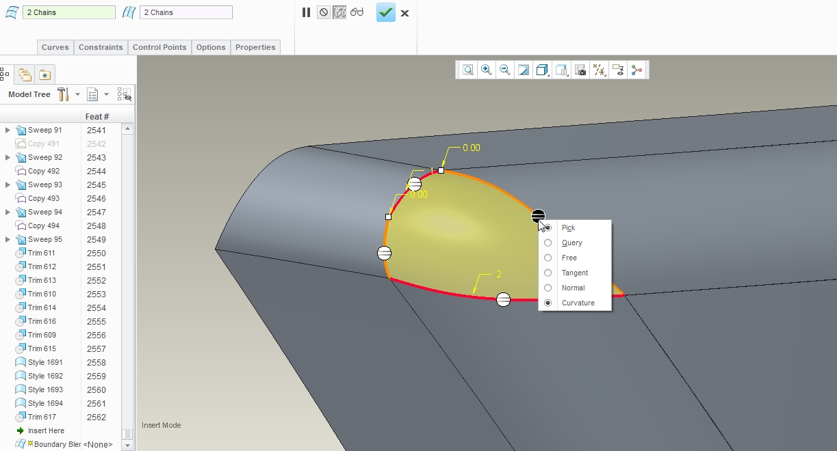The image size is (837, 451).
Task: Click the Refit view icon
Action: [x=467, y=70]
